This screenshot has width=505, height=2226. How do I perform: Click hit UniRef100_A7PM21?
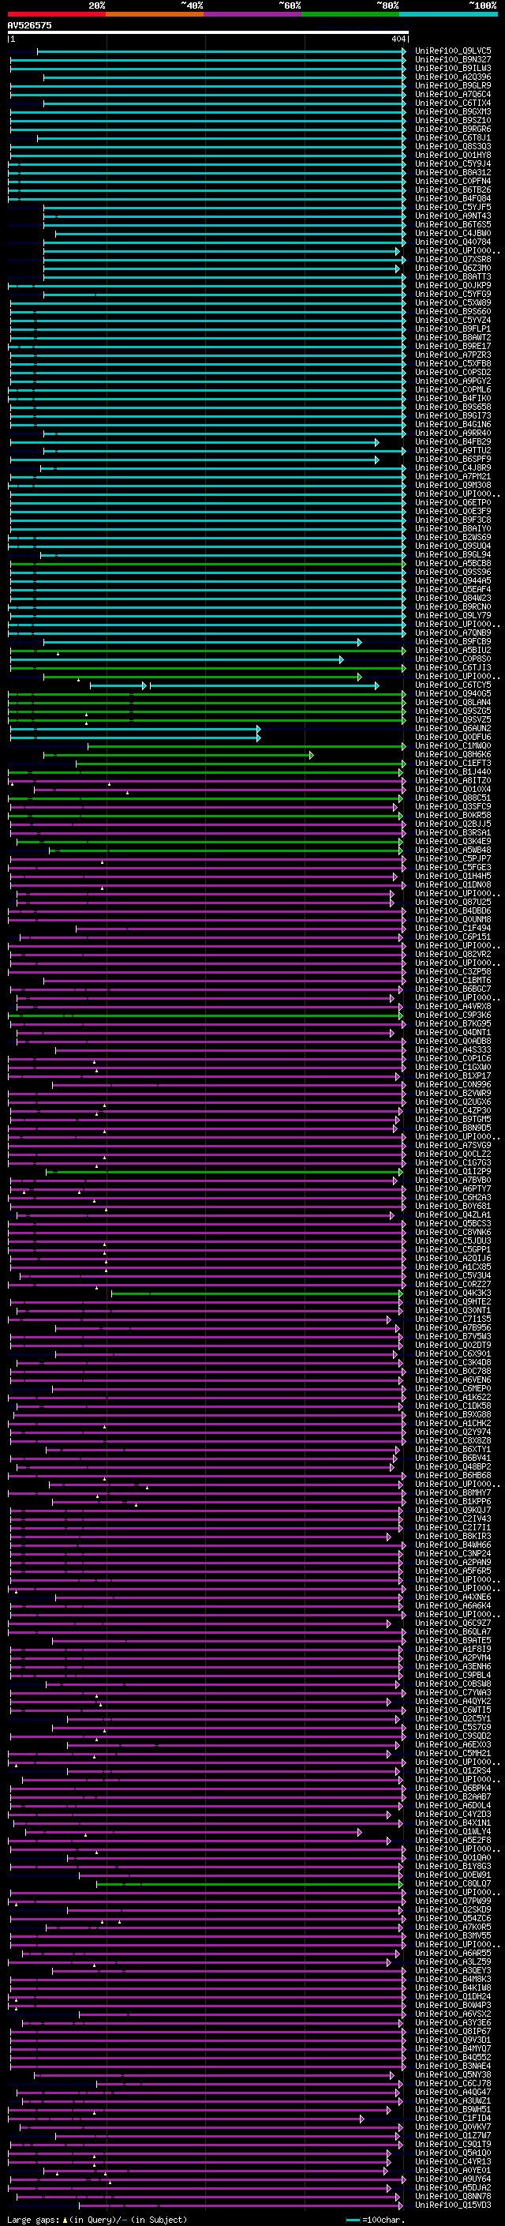(453, 476)
